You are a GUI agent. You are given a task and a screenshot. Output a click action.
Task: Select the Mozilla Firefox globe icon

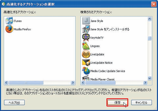click(x=9, y=29)
